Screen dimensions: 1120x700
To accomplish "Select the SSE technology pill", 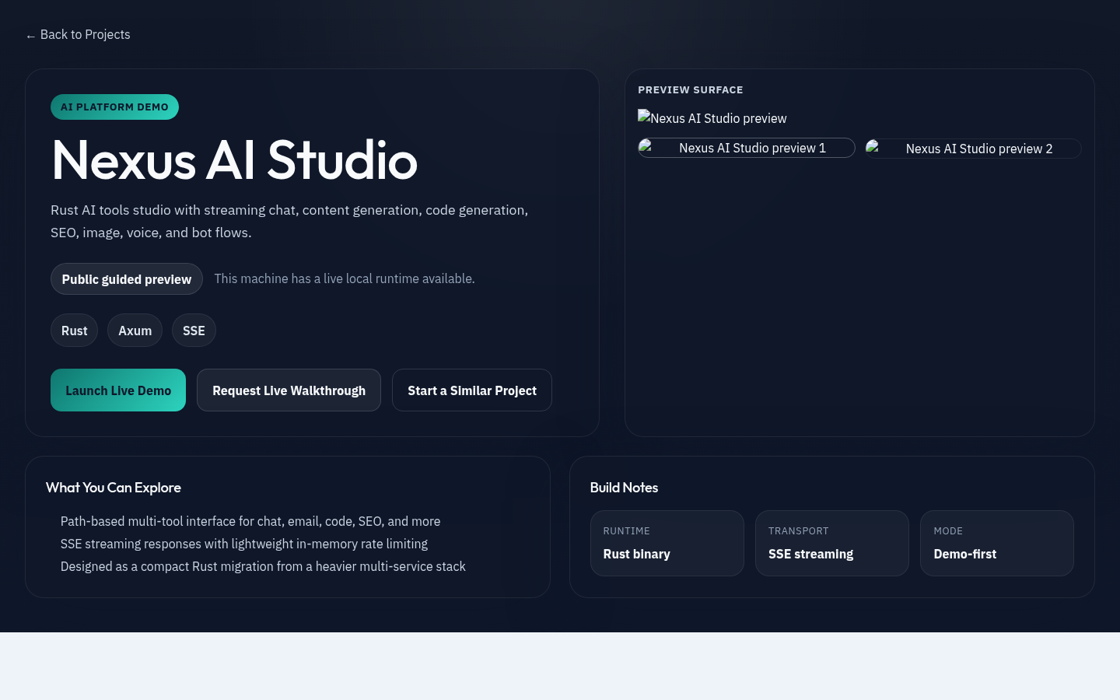I will 194,330.
